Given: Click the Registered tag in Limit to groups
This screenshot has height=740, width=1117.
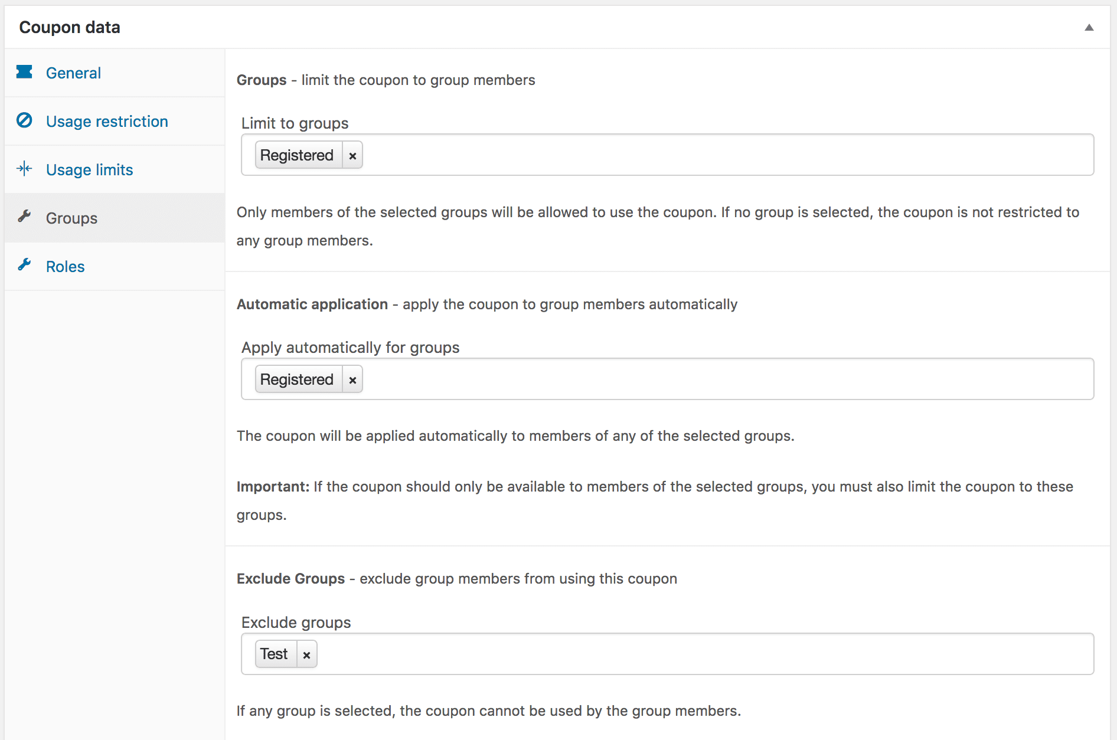Looking at the screenshot, I should click(x=297, y=155).
